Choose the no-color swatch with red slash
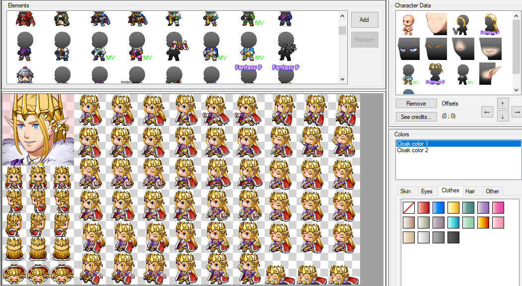 (409, 208)
